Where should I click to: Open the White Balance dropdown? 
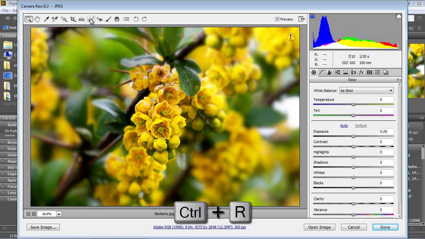tap(366, 91)
